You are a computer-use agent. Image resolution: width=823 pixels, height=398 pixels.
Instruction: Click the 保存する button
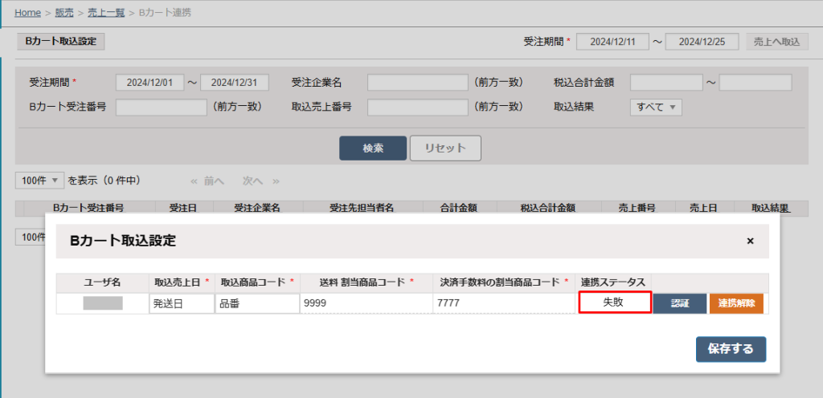pyautogui.click(x=731, y=349)
